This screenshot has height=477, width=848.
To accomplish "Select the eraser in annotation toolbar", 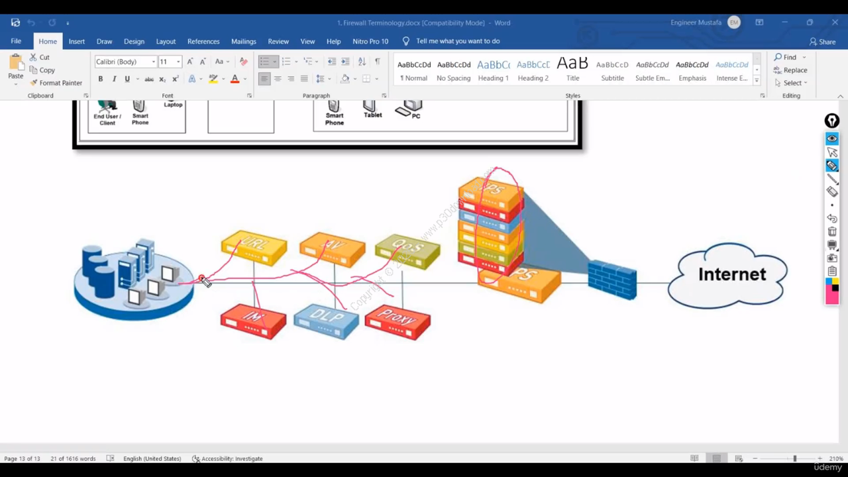I will click(832, 192).
